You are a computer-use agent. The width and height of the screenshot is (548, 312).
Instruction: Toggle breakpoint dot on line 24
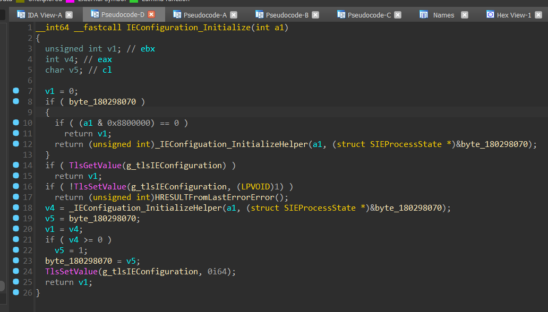click(16, 271)
